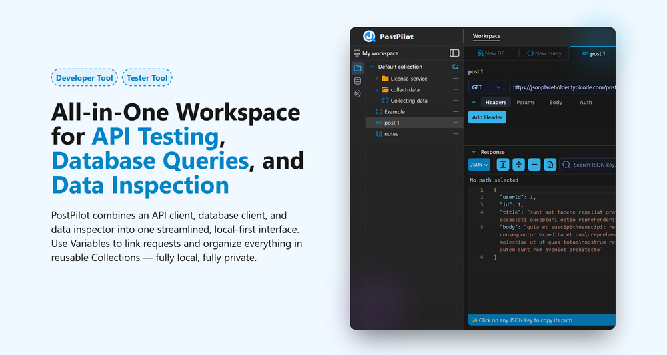
Task: Click the open collect-data folder icon
Action: click(x=385, y=90)
